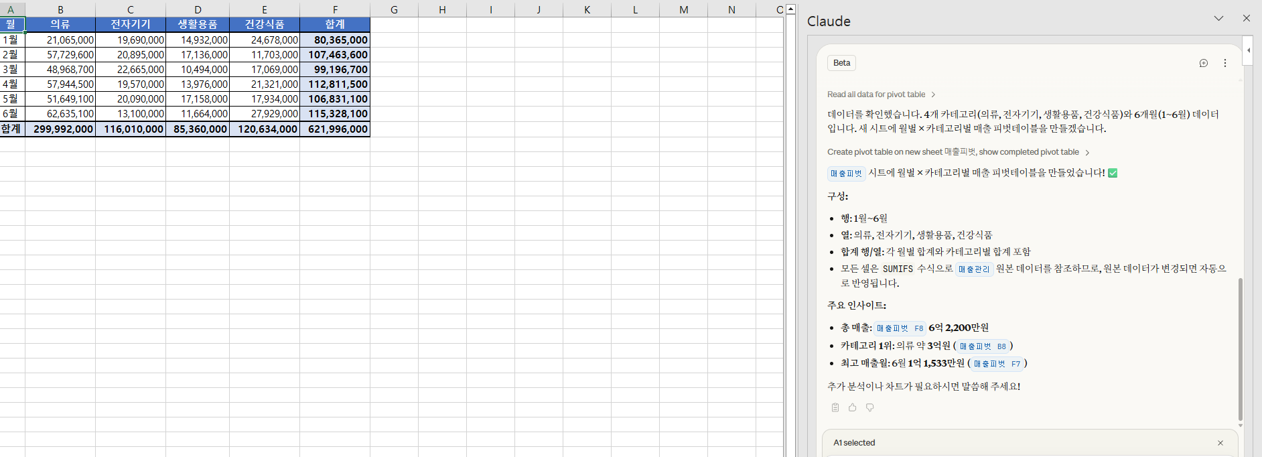Image resolution: width=1262 pixels, height=457 pixels.
Task: Select column F header
Action: 335,9
